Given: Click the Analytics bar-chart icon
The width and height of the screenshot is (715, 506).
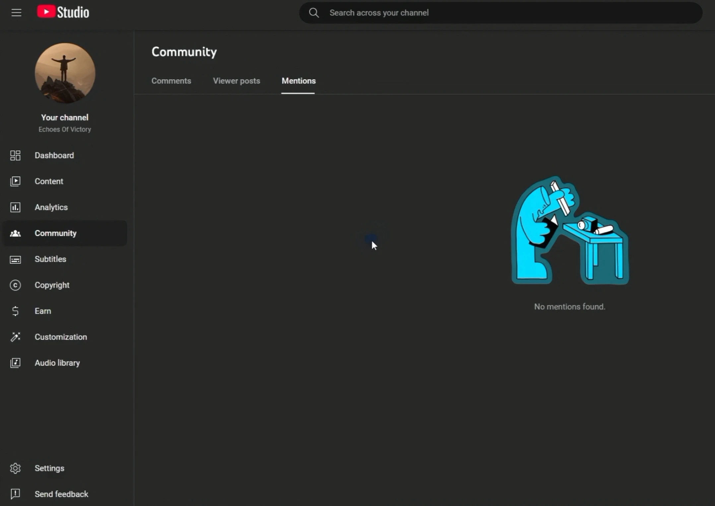Looking at the screenshot, I should (x=15, y=207).
